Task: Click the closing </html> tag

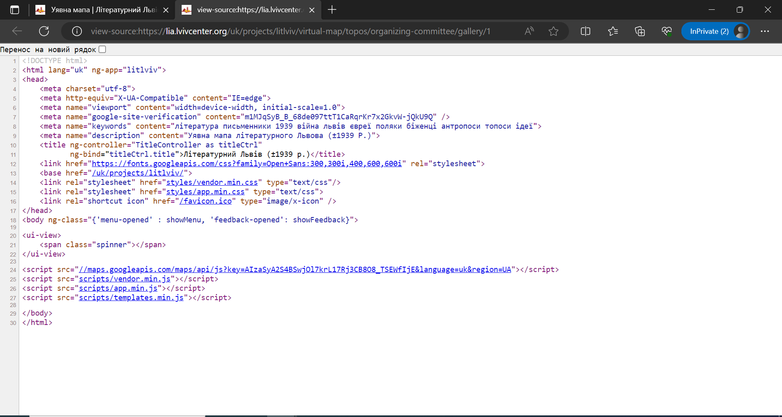Action: [37, 323]
